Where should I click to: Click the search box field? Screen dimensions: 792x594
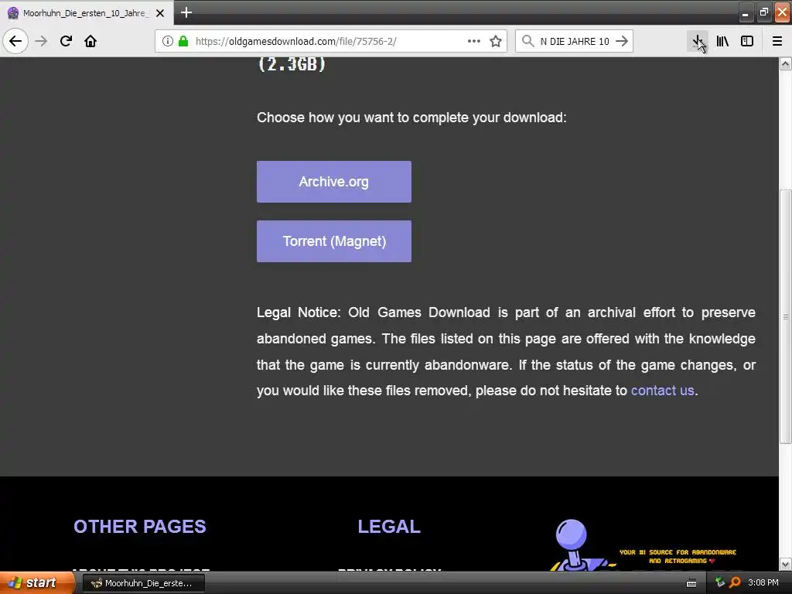pyautogui.click(x=575, y=42)
